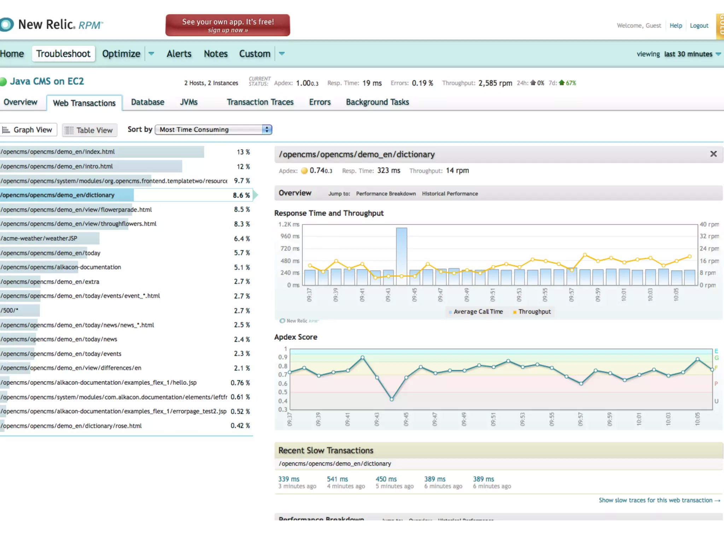Image resolution: width=724 pixels, height=534 pixels.
Task: Toggle the Throughput legend series
Action: 534,312
